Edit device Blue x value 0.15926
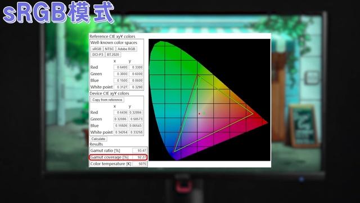 [121, 126]
